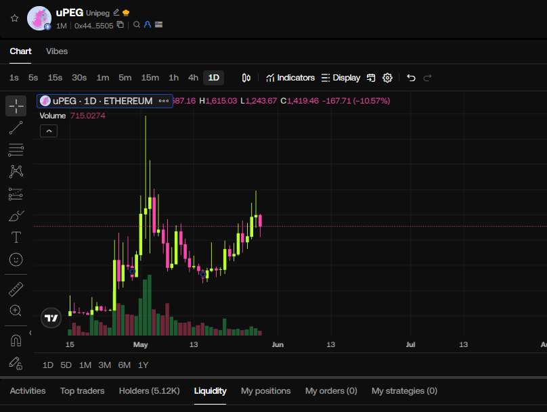The width and height of the screenshot is (547, 412).
Task: Open the My orders (0) tab
Action: [331, 391]
